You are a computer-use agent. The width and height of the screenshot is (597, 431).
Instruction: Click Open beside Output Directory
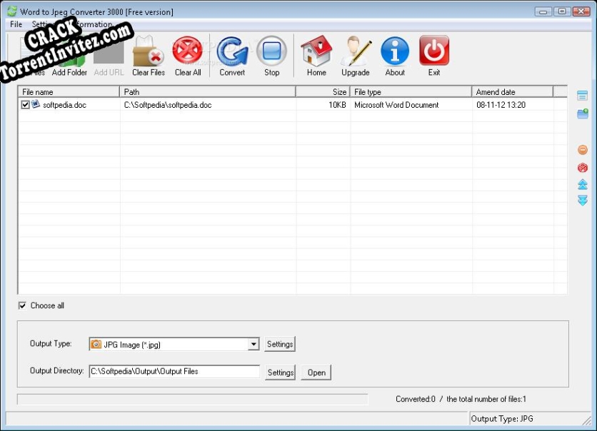click(x=316, y=372)
